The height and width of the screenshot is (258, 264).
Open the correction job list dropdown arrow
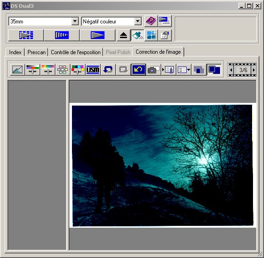pos(188,69)
